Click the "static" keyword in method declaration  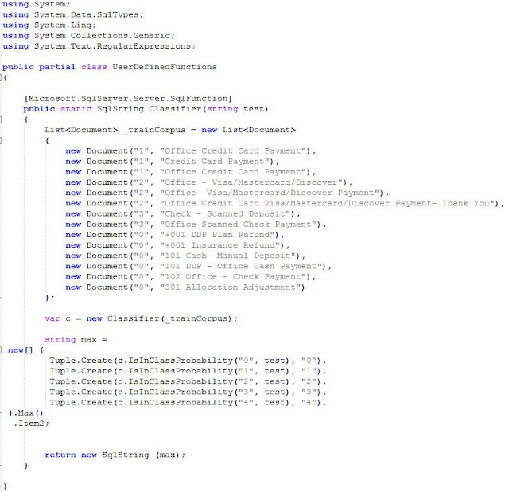[76, 109]
